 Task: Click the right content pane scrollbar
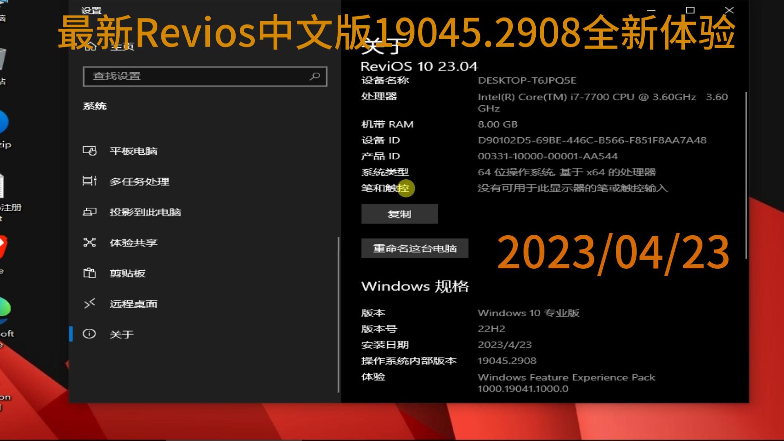[x=746, y=175]
